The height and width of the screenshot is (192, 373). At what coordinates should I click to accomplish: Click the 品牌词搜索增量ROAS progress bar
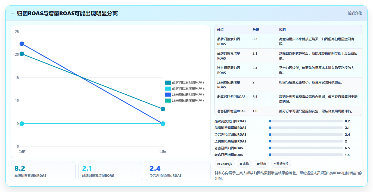306,128
